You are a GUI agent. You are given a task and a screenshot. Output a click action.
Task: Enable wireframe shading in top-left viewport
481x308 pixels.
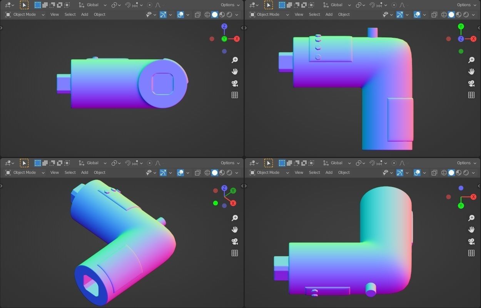point(207,15)
